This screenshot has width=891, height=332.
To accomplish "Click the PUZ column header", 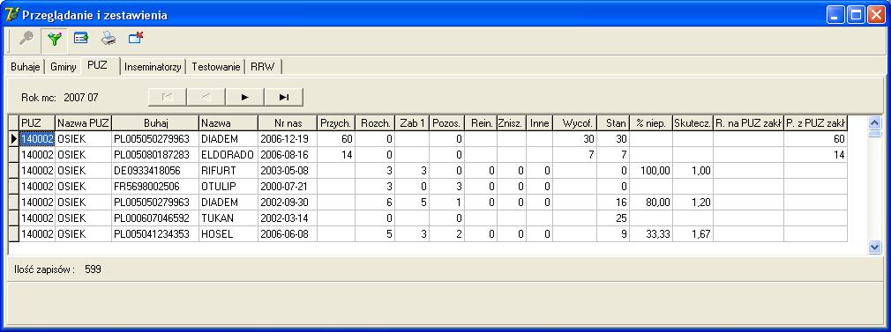I will 37,122.
